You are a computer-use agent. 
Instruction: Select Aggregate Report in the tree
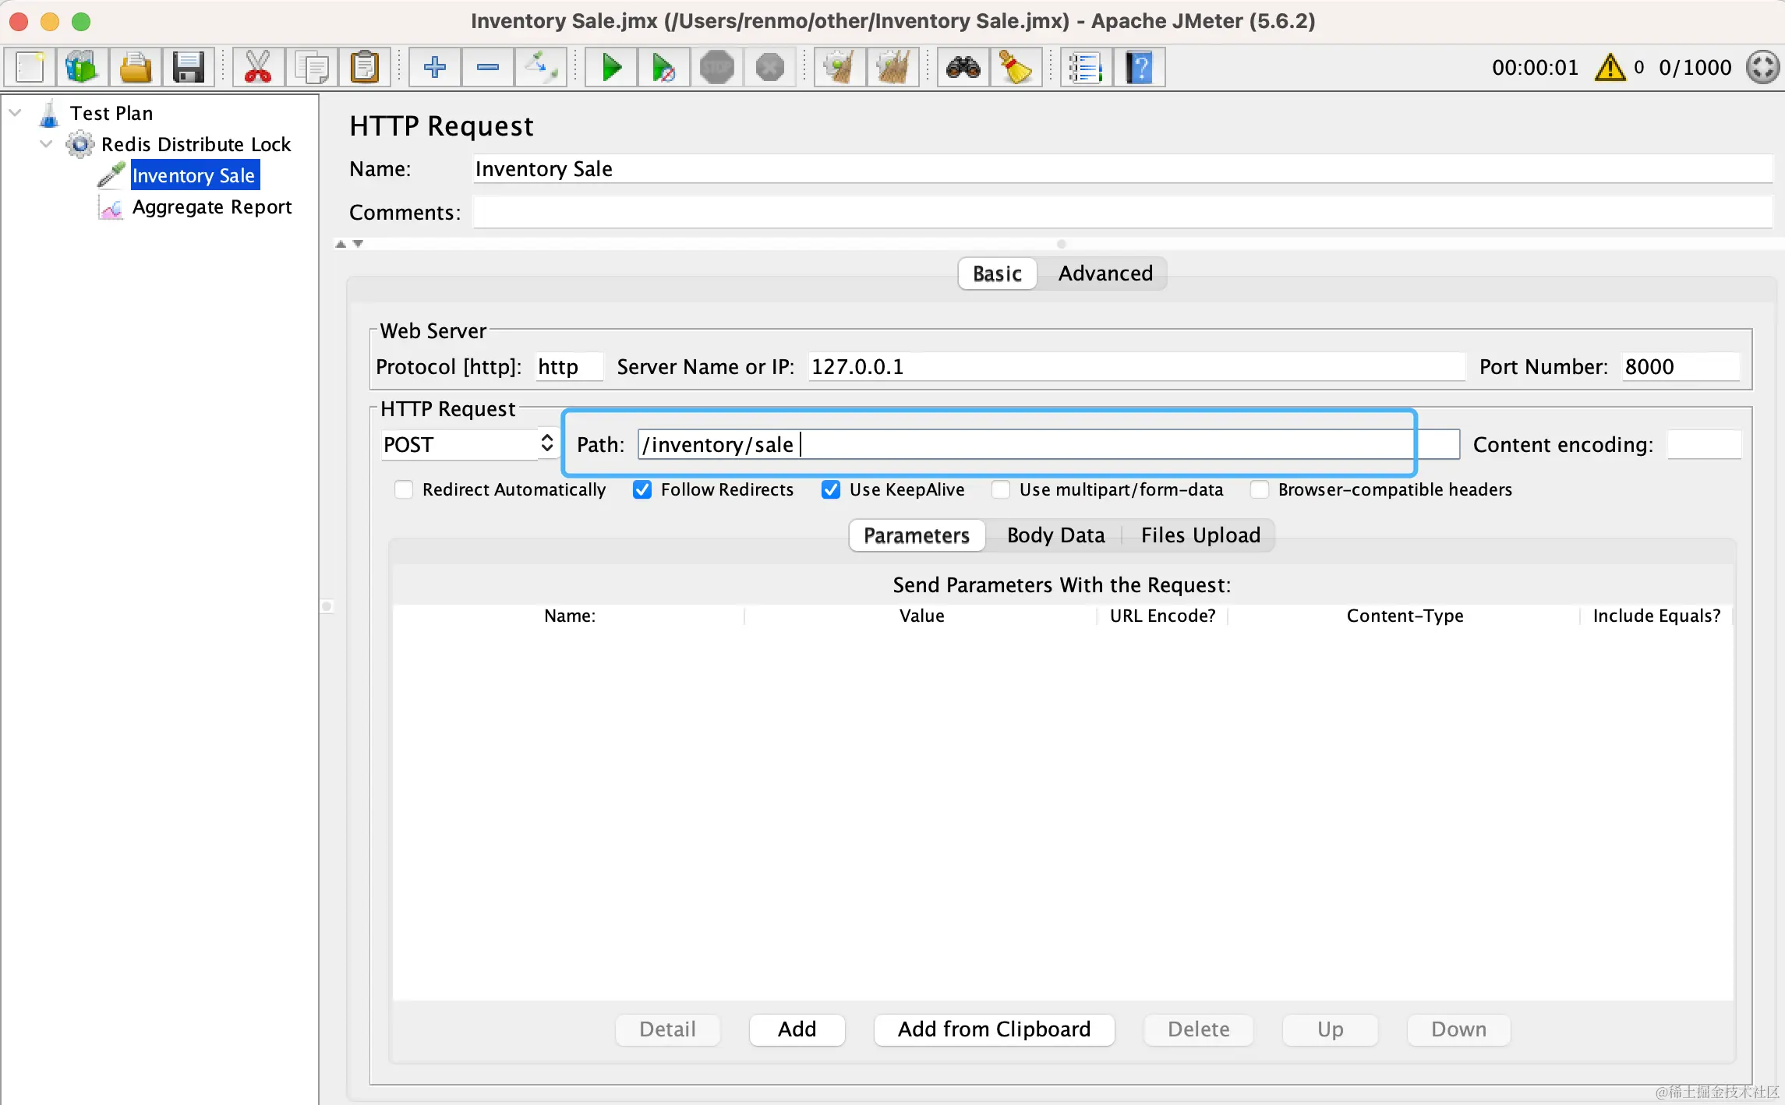coord(212,207)
